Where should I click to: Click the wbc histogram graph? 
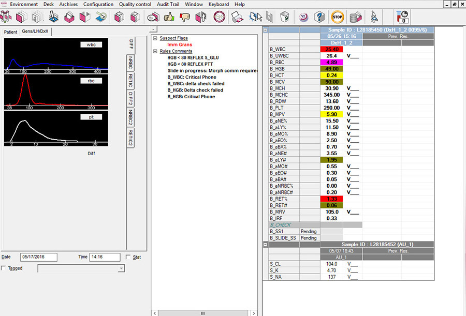click(56, 56)
